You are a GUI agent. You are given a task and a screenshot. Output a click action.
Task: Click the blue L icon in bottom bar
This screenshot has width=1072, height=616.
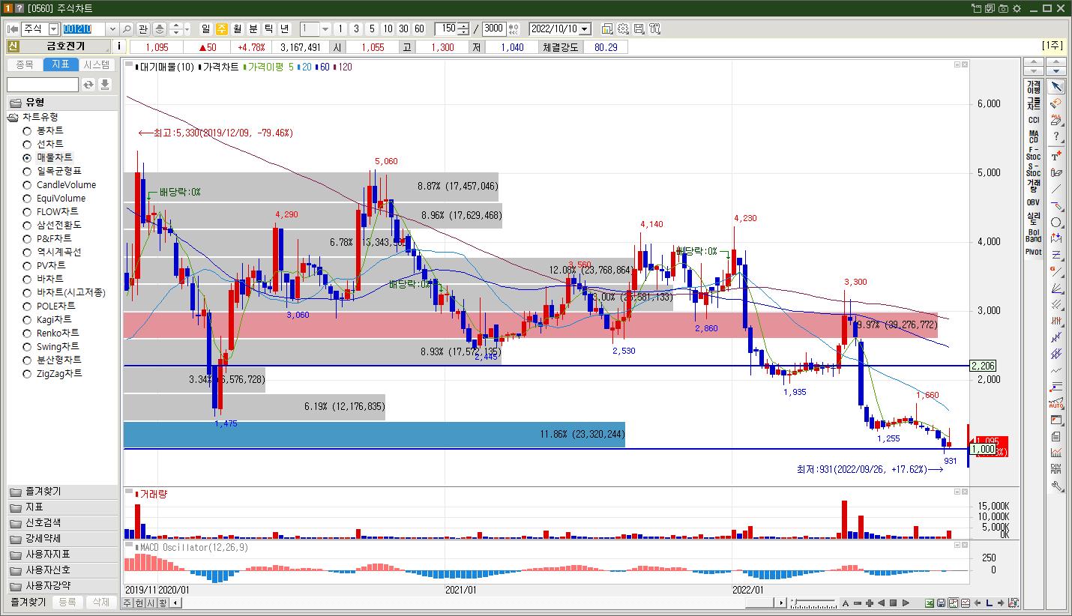coord(990,603)
